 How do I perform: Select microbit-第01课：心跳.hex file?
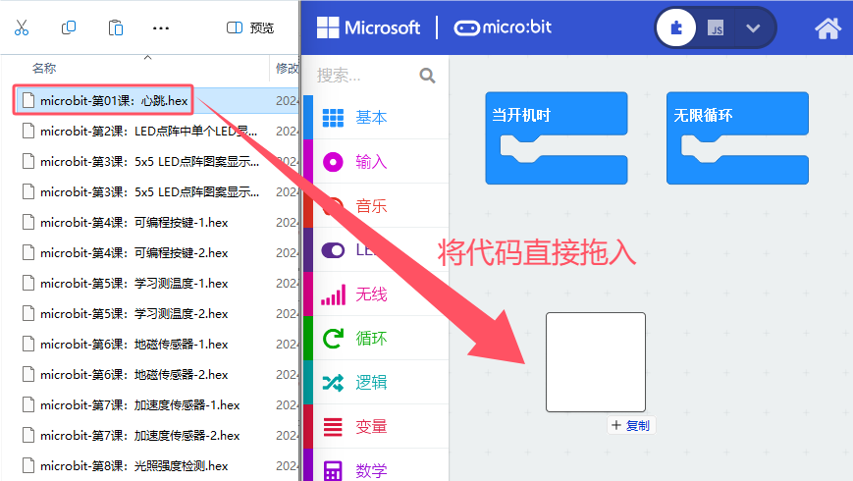pos(103,101)
